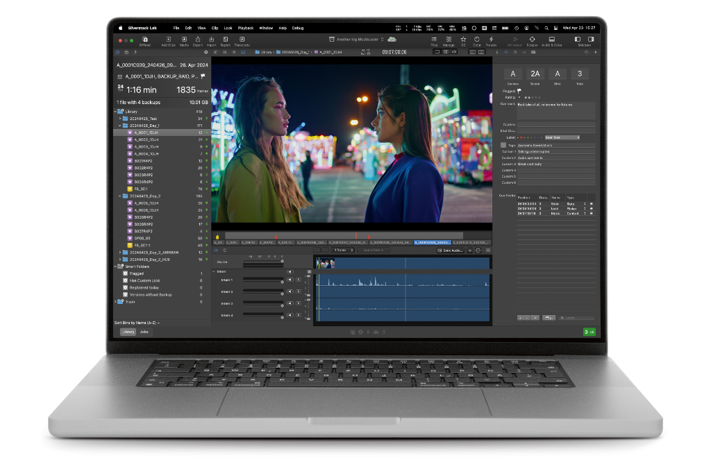Open the Audio & Color panel
This screenshot has width=711, height=474.
tap(551, 41)
